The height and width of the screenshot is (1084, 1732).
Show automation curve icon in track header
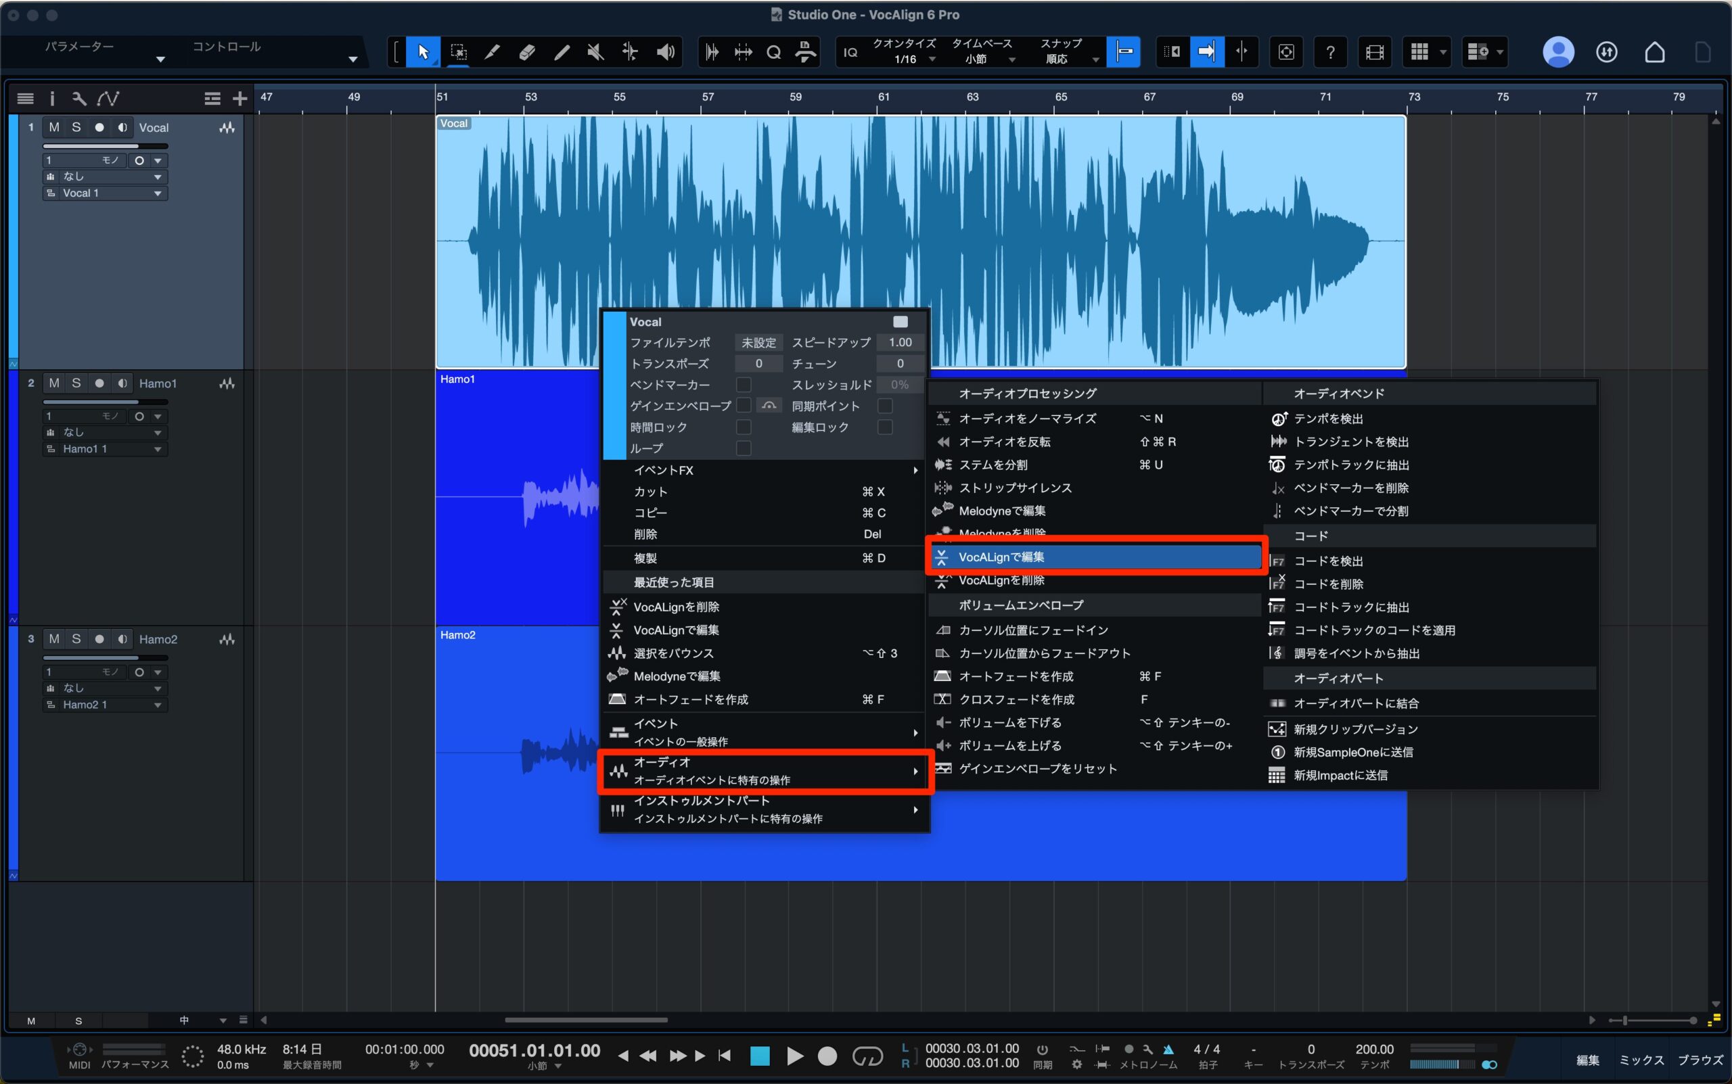108,98
